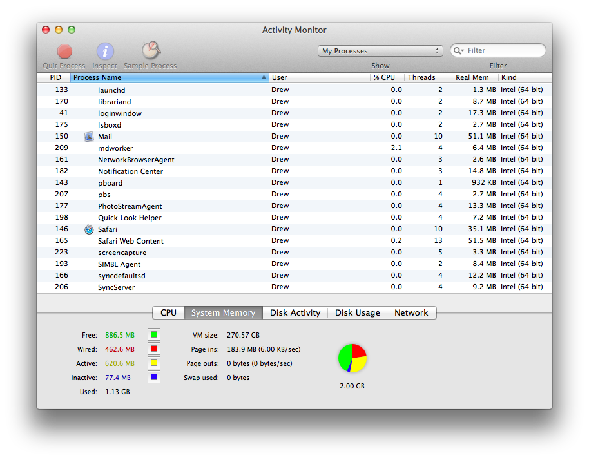This screenshot has width=589, height=460.
Task: Select the Safari Web Content process row
Action: 294,241
